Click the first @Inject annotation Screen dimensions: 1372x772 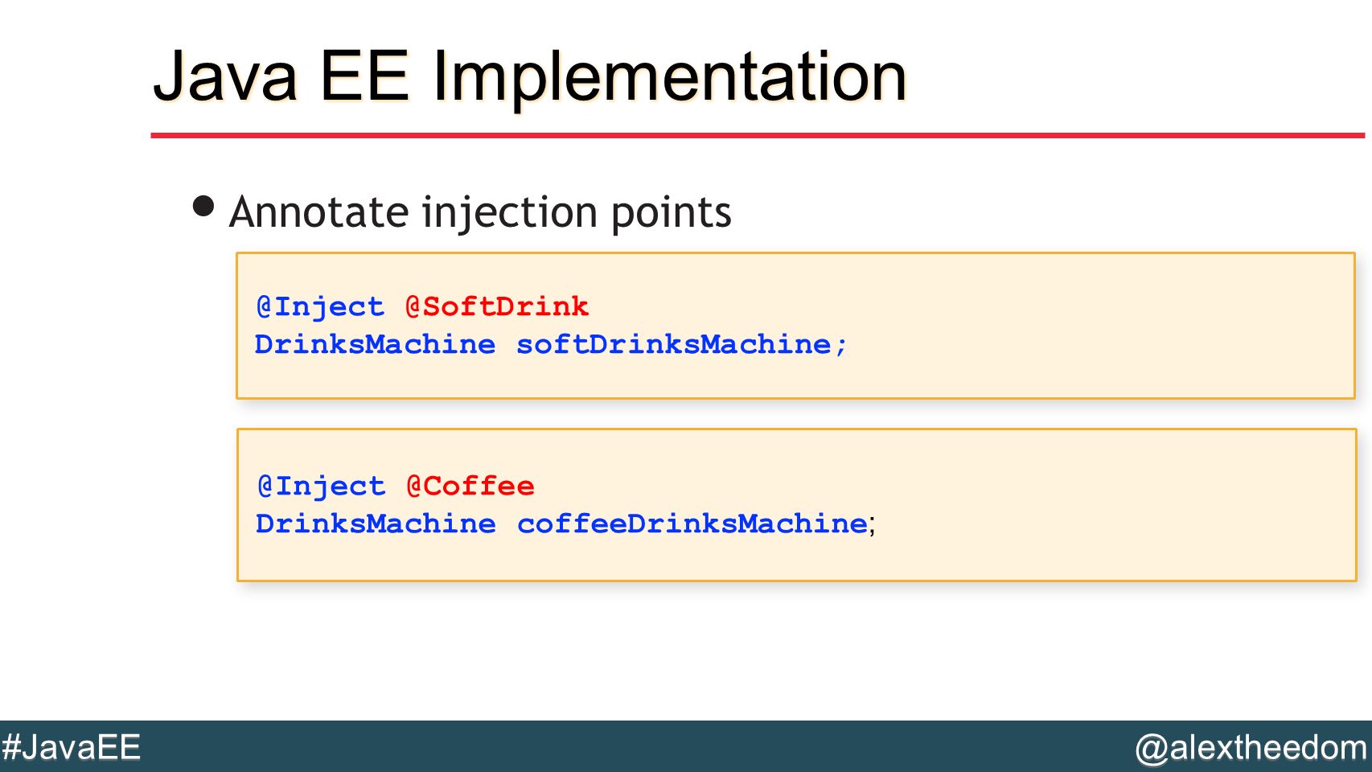pos(320,306)
